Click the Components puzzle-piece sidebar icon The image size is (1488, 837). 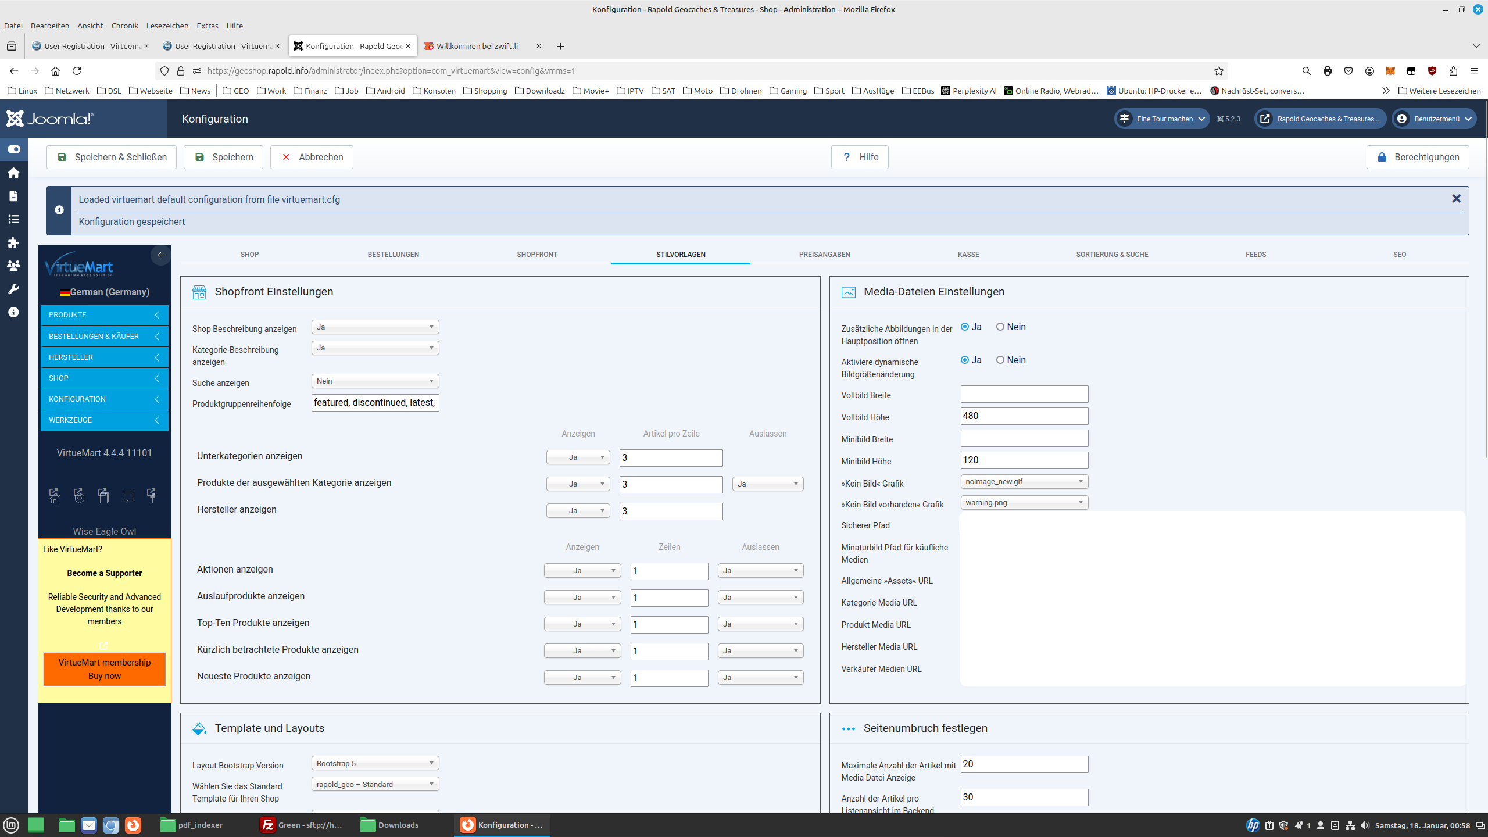13,242
